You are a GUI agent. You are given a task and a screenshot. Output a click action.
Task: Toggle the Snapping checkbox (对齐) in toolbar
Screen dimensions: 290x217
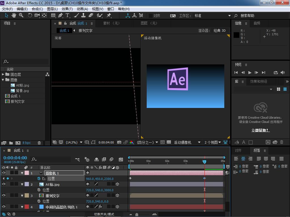[151, 16]
